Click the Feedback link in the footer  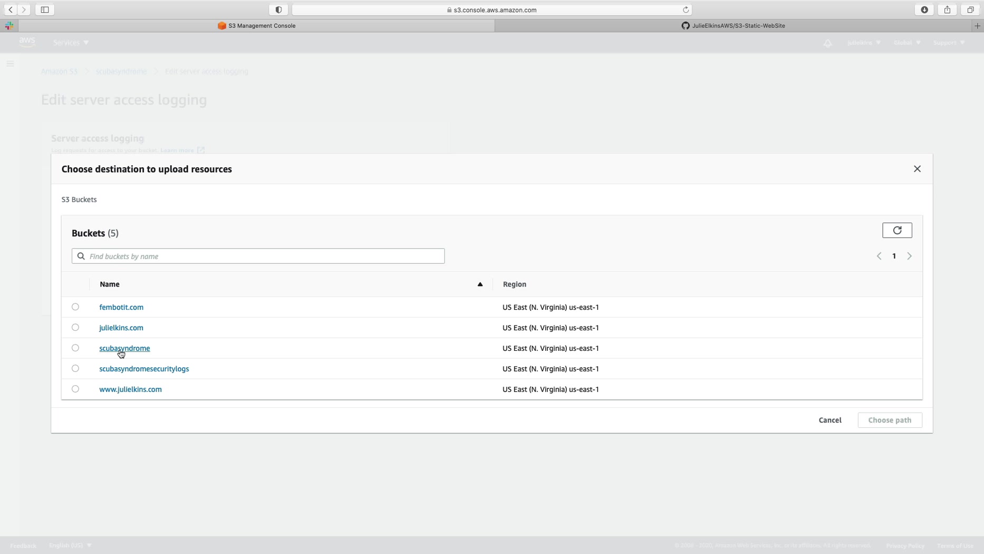tap(23, 546)
